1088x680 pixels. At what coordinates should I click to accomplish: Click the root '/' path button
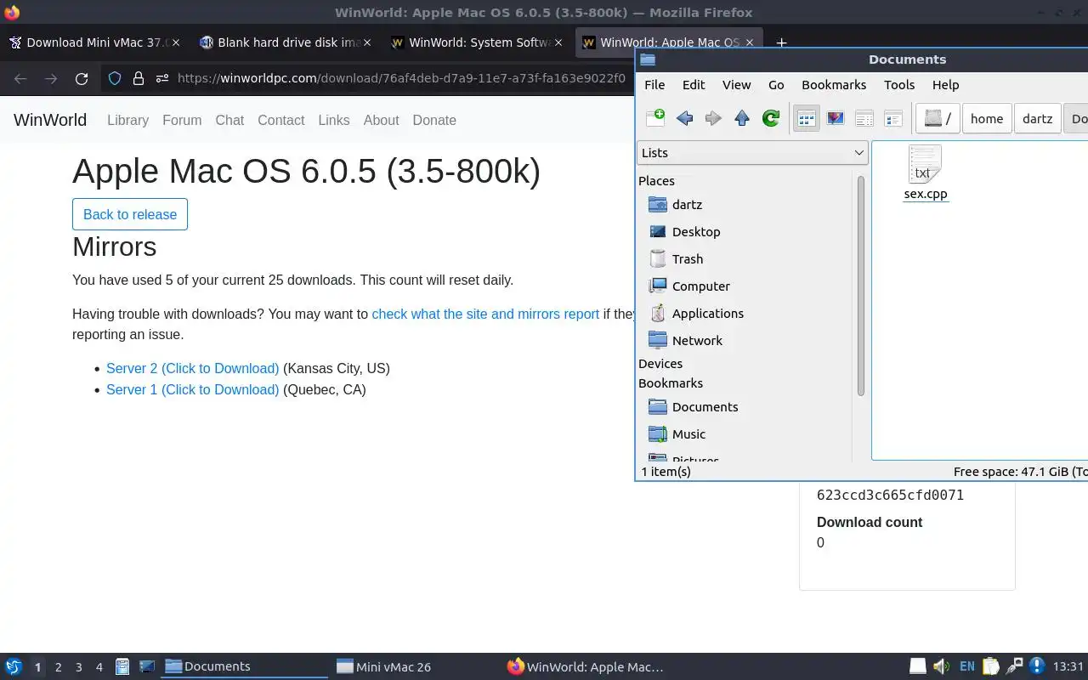[938, 118]
